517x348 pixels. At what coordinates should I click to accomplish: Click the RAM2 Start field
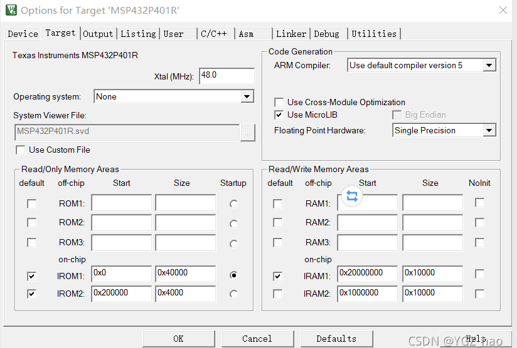(367, 223)
